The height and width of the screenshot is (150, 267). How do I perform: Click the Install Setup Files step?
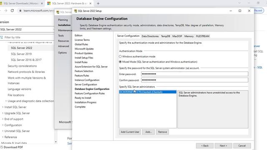point(84,57)
